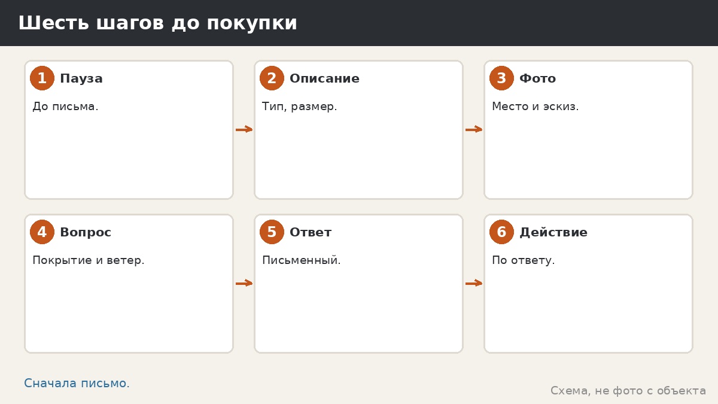Click the arrow from Вопрос to Ответ

pyautogui.click(x=244, y=283)
